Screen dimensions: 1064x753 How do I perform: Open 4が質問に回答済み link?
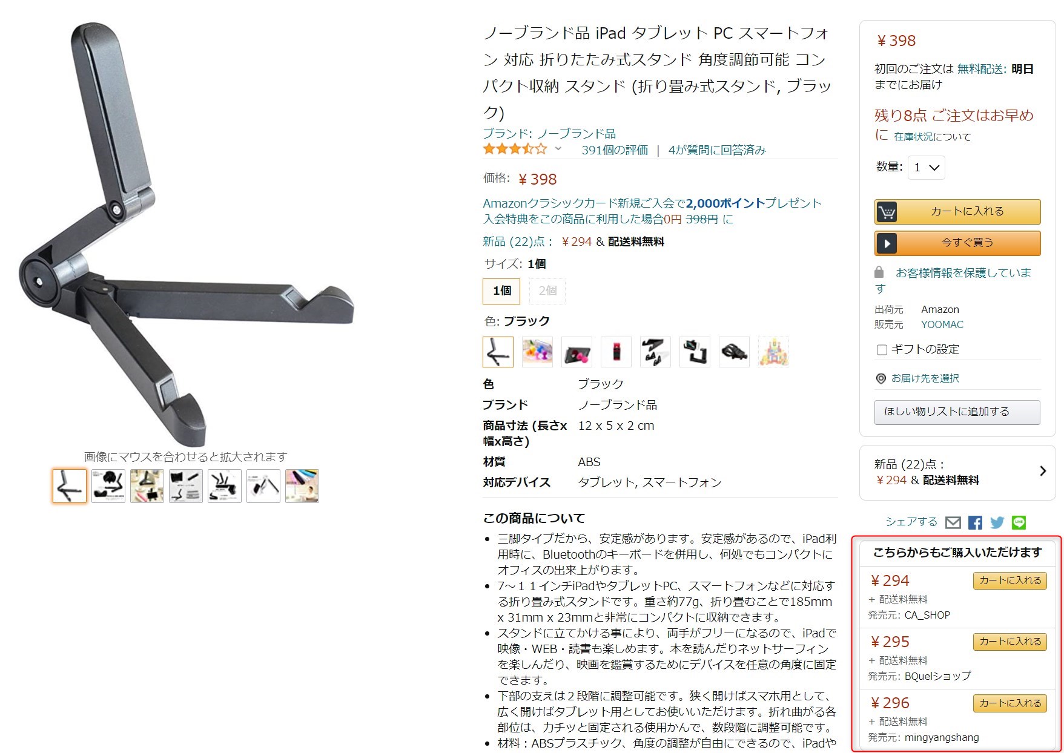(717, 150)
